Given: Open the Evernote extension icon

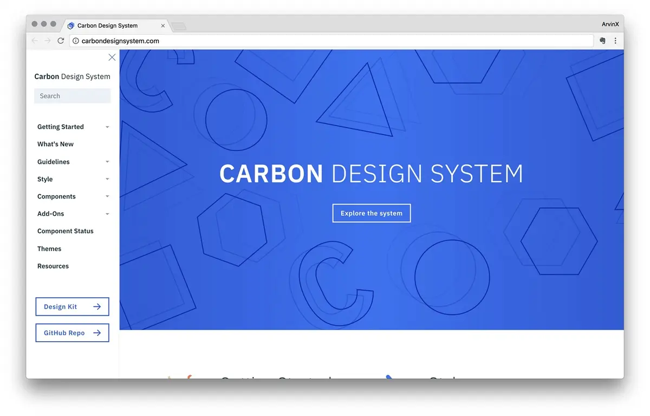Looking at the screenshot, I should tap(602, 41).
